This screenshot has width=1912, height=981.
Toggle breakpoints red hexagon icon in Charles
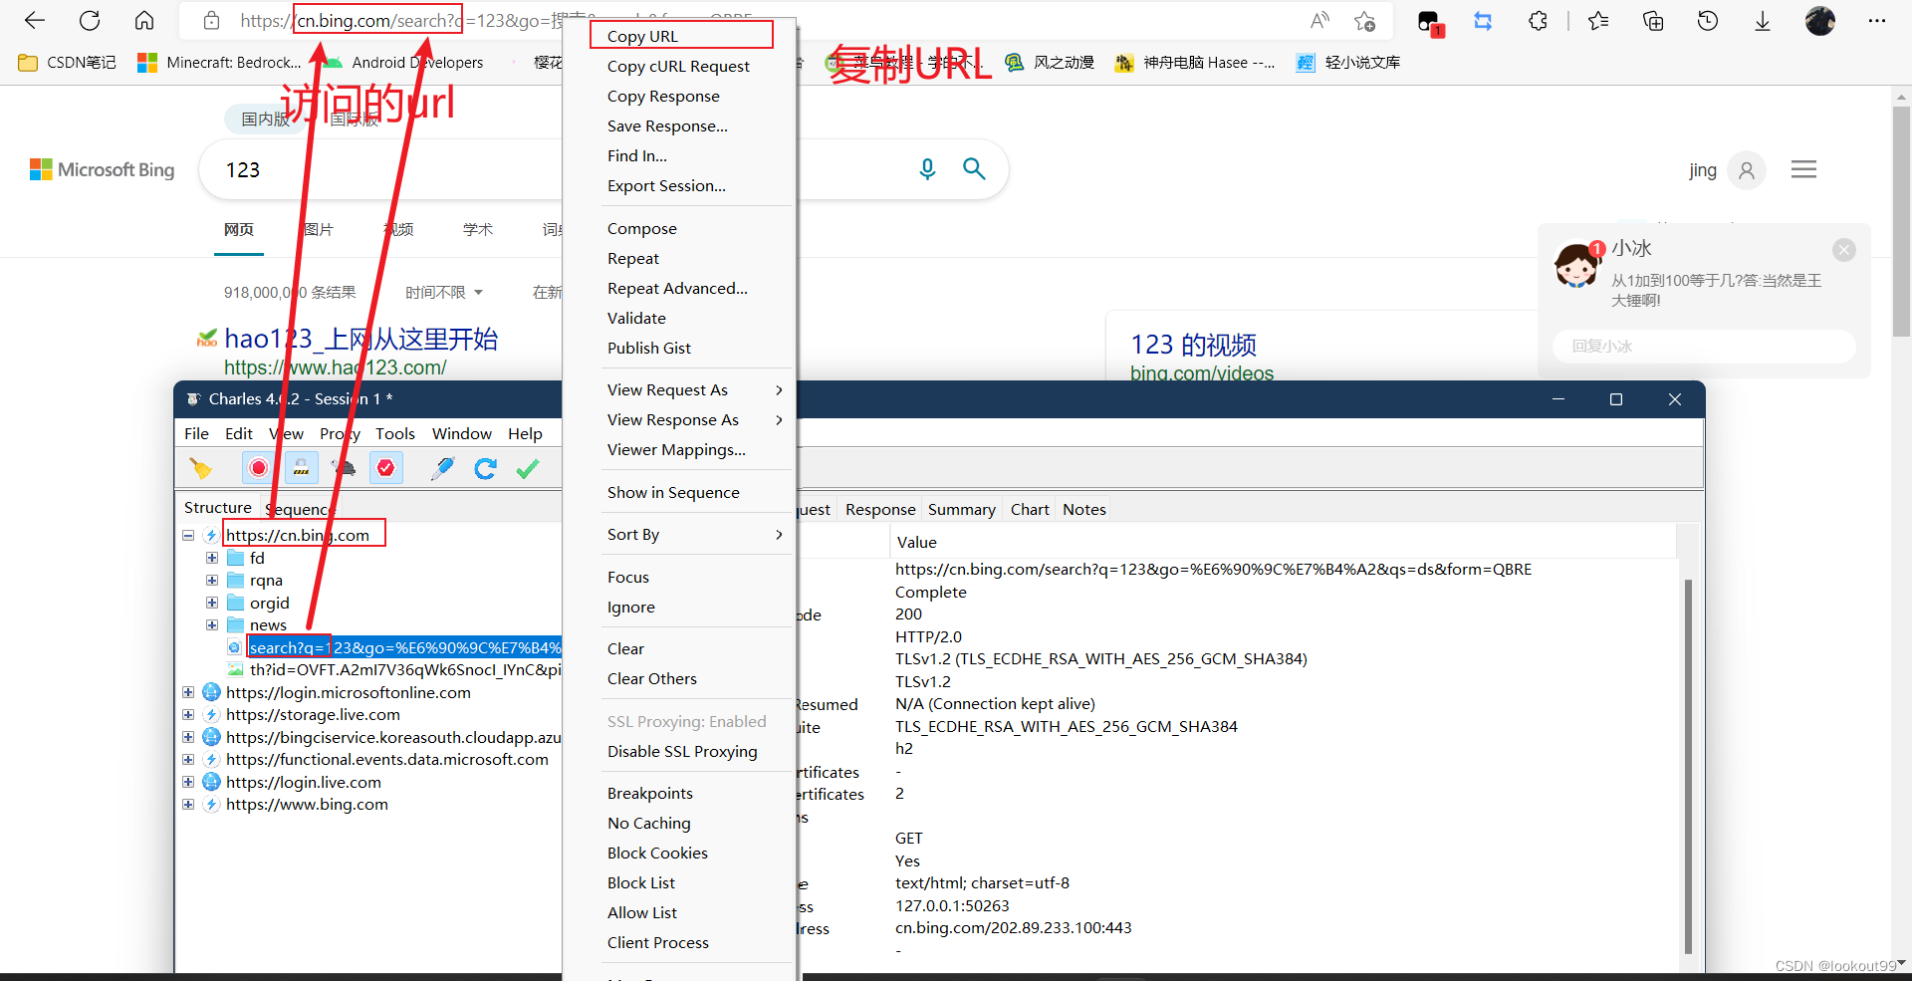(x=386, y=468)
